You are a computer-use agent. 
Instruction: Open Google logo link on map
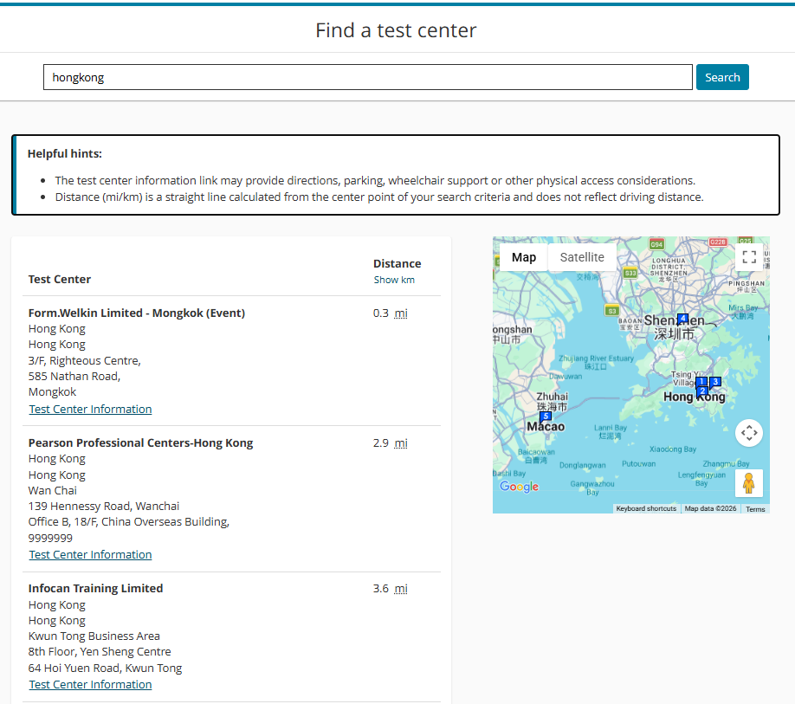[x=520, y=487]
